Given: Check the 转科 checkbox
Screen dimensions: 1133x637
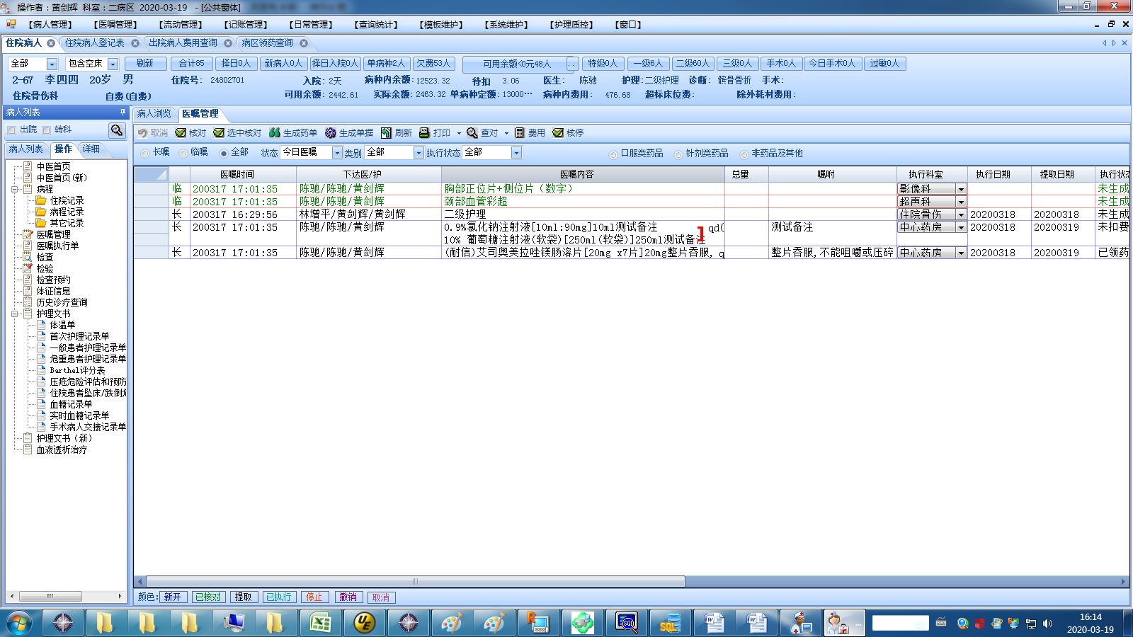Looking at the screenshot, I should pos(46,130).
